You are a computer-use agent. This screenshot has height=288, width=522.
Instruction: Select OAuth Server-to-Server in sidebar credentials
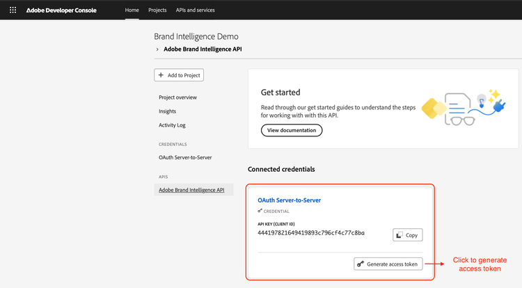click(x=185, y=158)
